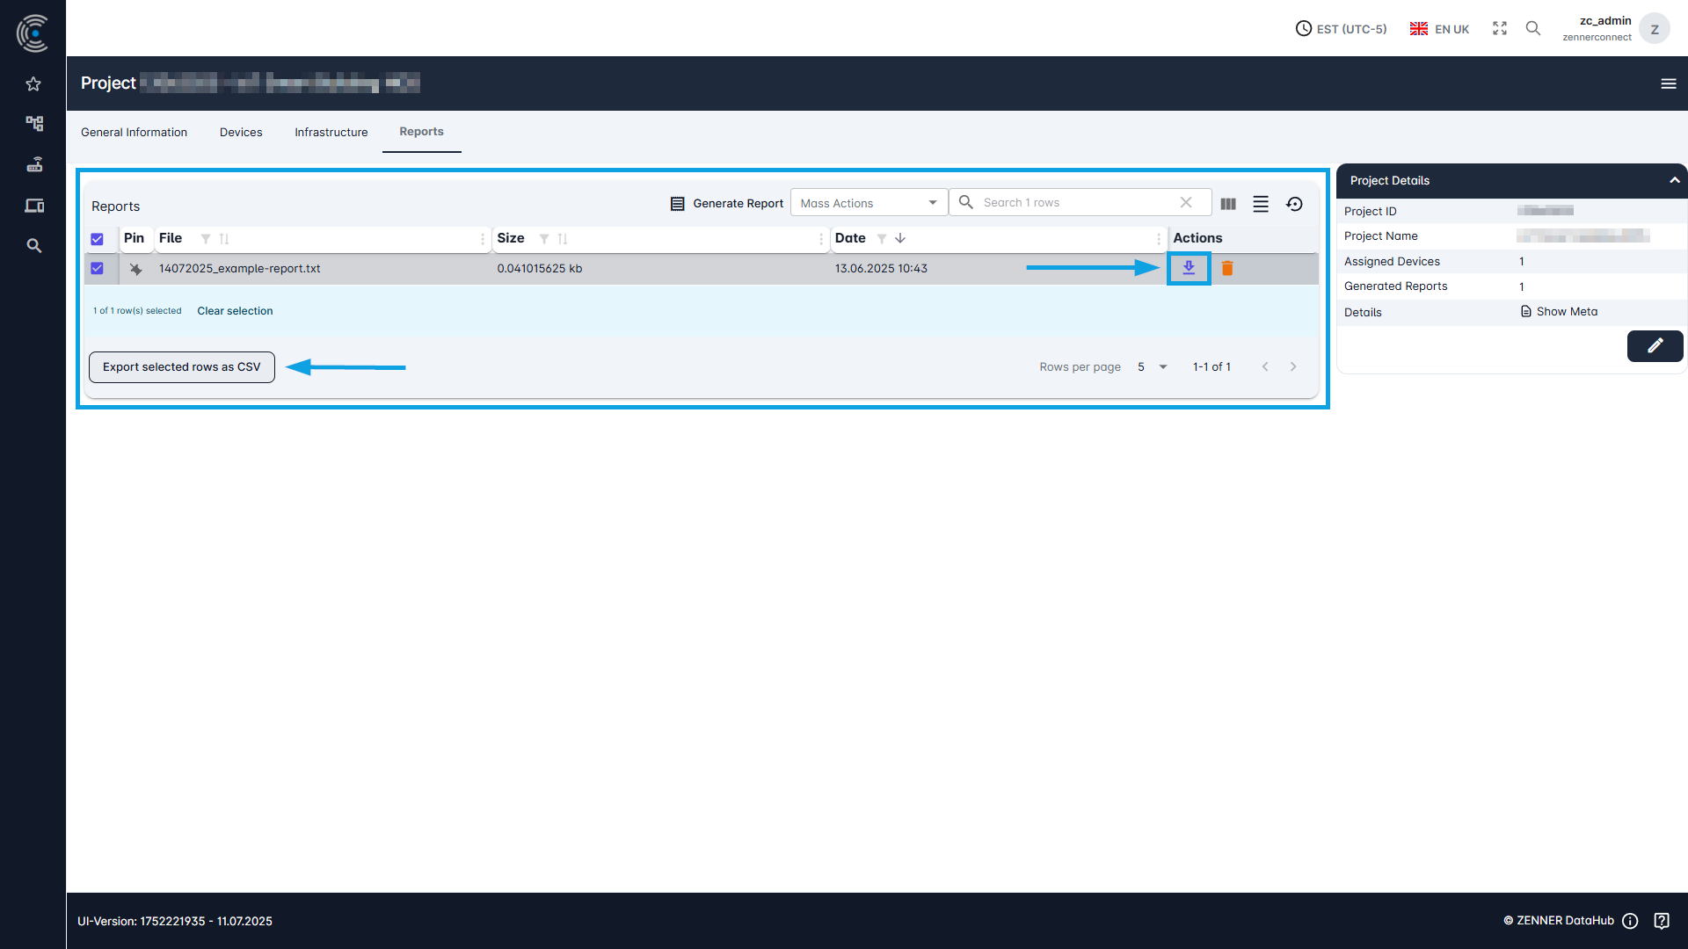Open the sidebar search icon
The height and width of the screenshot is (949, 1688).
tap(33, 246)
